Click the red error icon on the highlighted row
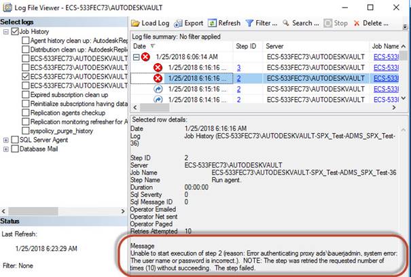This screenshot has height=277, width=411. (x=158, y=78)
